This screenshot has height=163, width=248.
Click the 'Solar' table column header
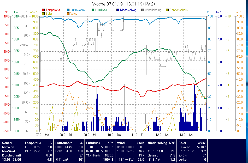(x=182, y=143)
